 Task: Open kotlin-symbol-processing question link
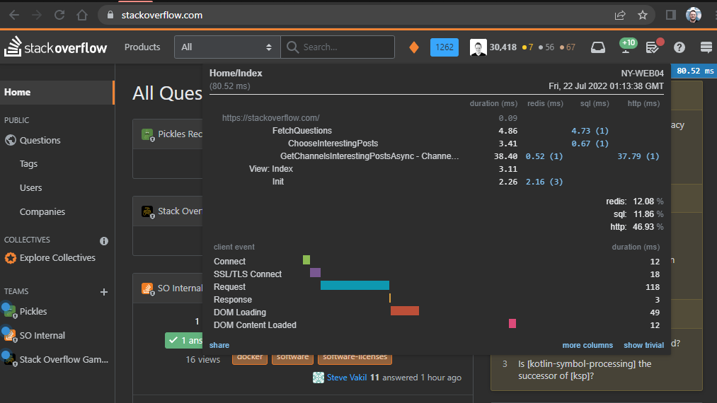click(x=585, y=370)
